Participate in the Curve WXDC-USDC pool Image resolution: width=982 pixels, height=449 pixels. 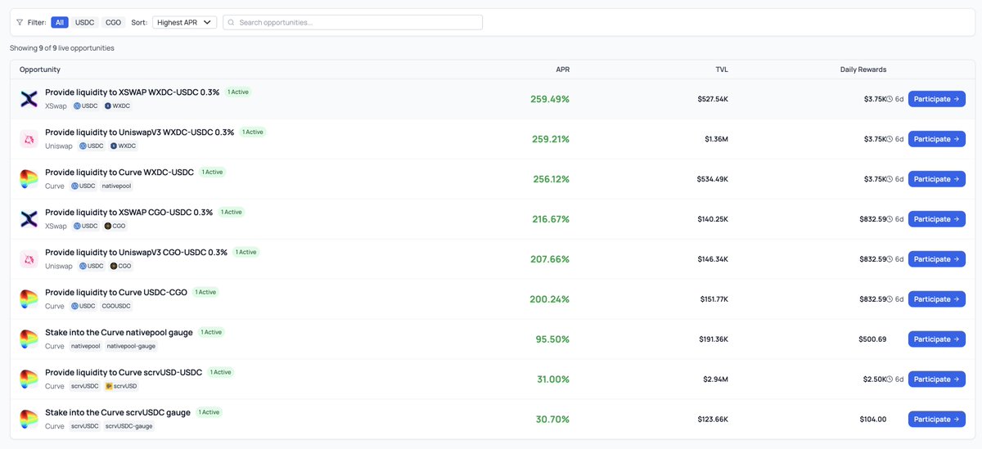coord(936,179)
